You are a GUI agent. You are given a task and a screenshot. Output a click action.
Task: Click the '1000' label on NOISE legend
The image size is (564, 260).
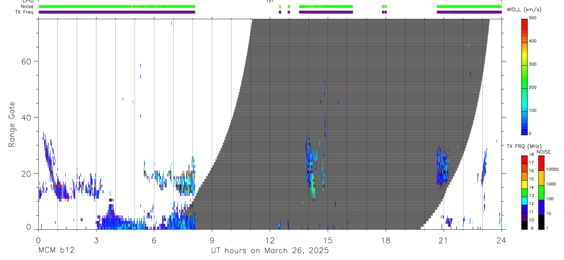click(551, 184)
